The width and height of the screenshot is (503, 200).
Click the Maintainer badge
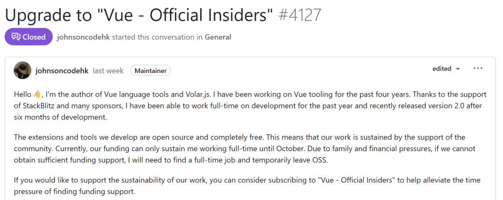point(150,71)
